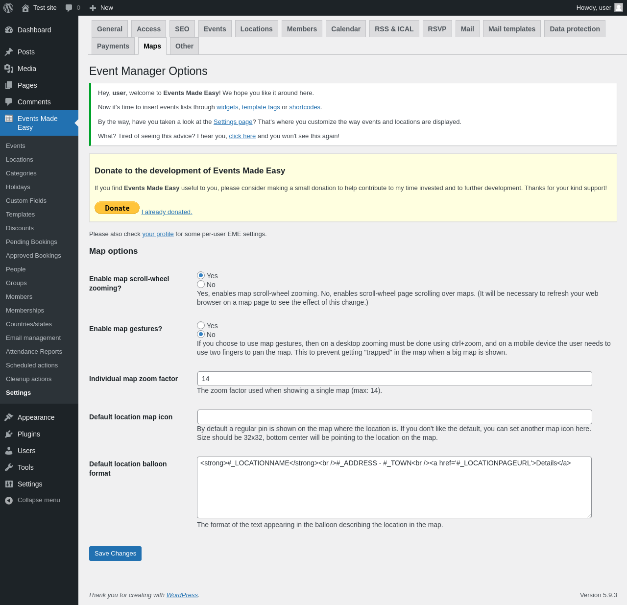Open the Calendar tab

346,29
